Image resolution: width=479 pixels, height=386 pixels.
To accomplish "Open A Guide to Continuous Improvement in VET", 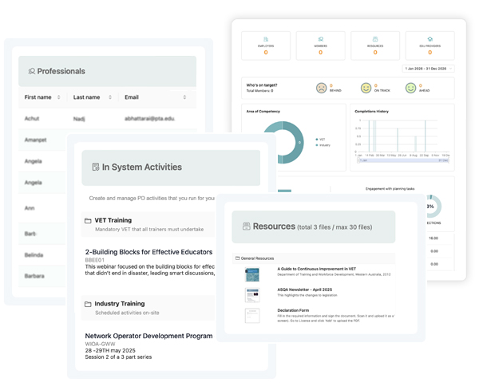I will point(316,269).
